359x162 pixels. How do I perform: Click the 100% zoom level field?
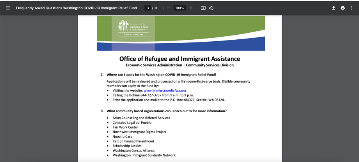[179, 8]
